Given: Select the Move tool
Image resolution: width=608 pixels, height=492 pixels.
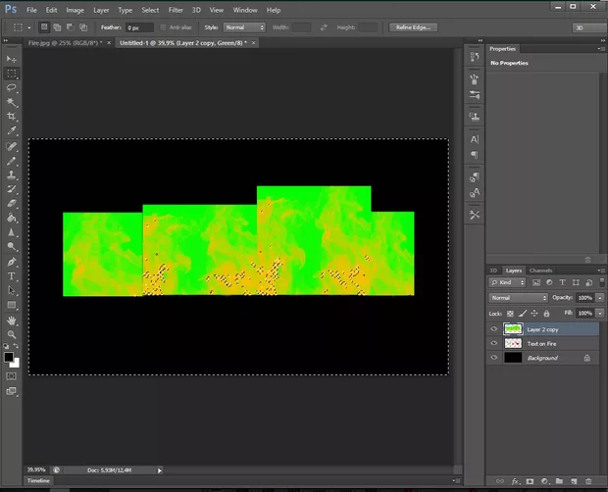Looking at the screenshot, I should point(12,58).
